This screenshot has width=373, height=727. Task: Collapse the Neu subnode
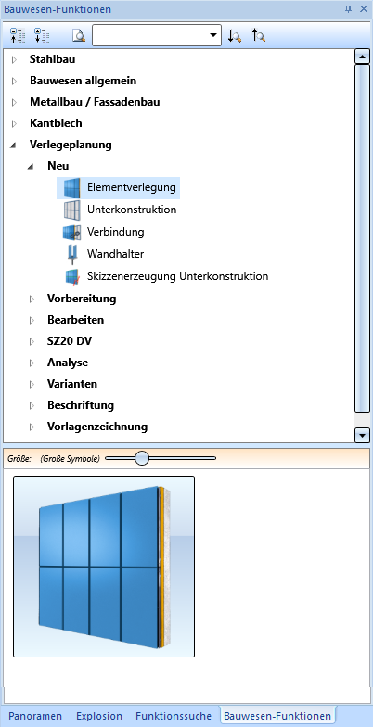tap(31, 167)
